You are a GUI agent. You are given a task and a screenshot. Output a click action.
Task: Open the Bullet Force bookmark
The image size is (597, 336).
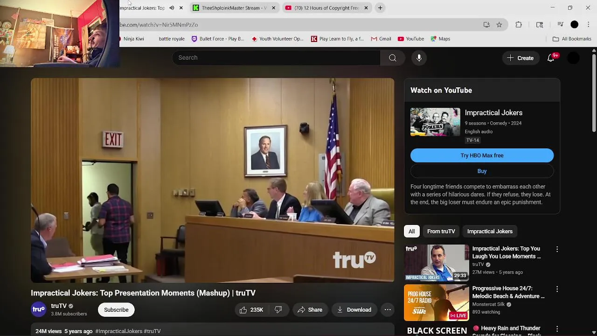[x=218, y=39]
